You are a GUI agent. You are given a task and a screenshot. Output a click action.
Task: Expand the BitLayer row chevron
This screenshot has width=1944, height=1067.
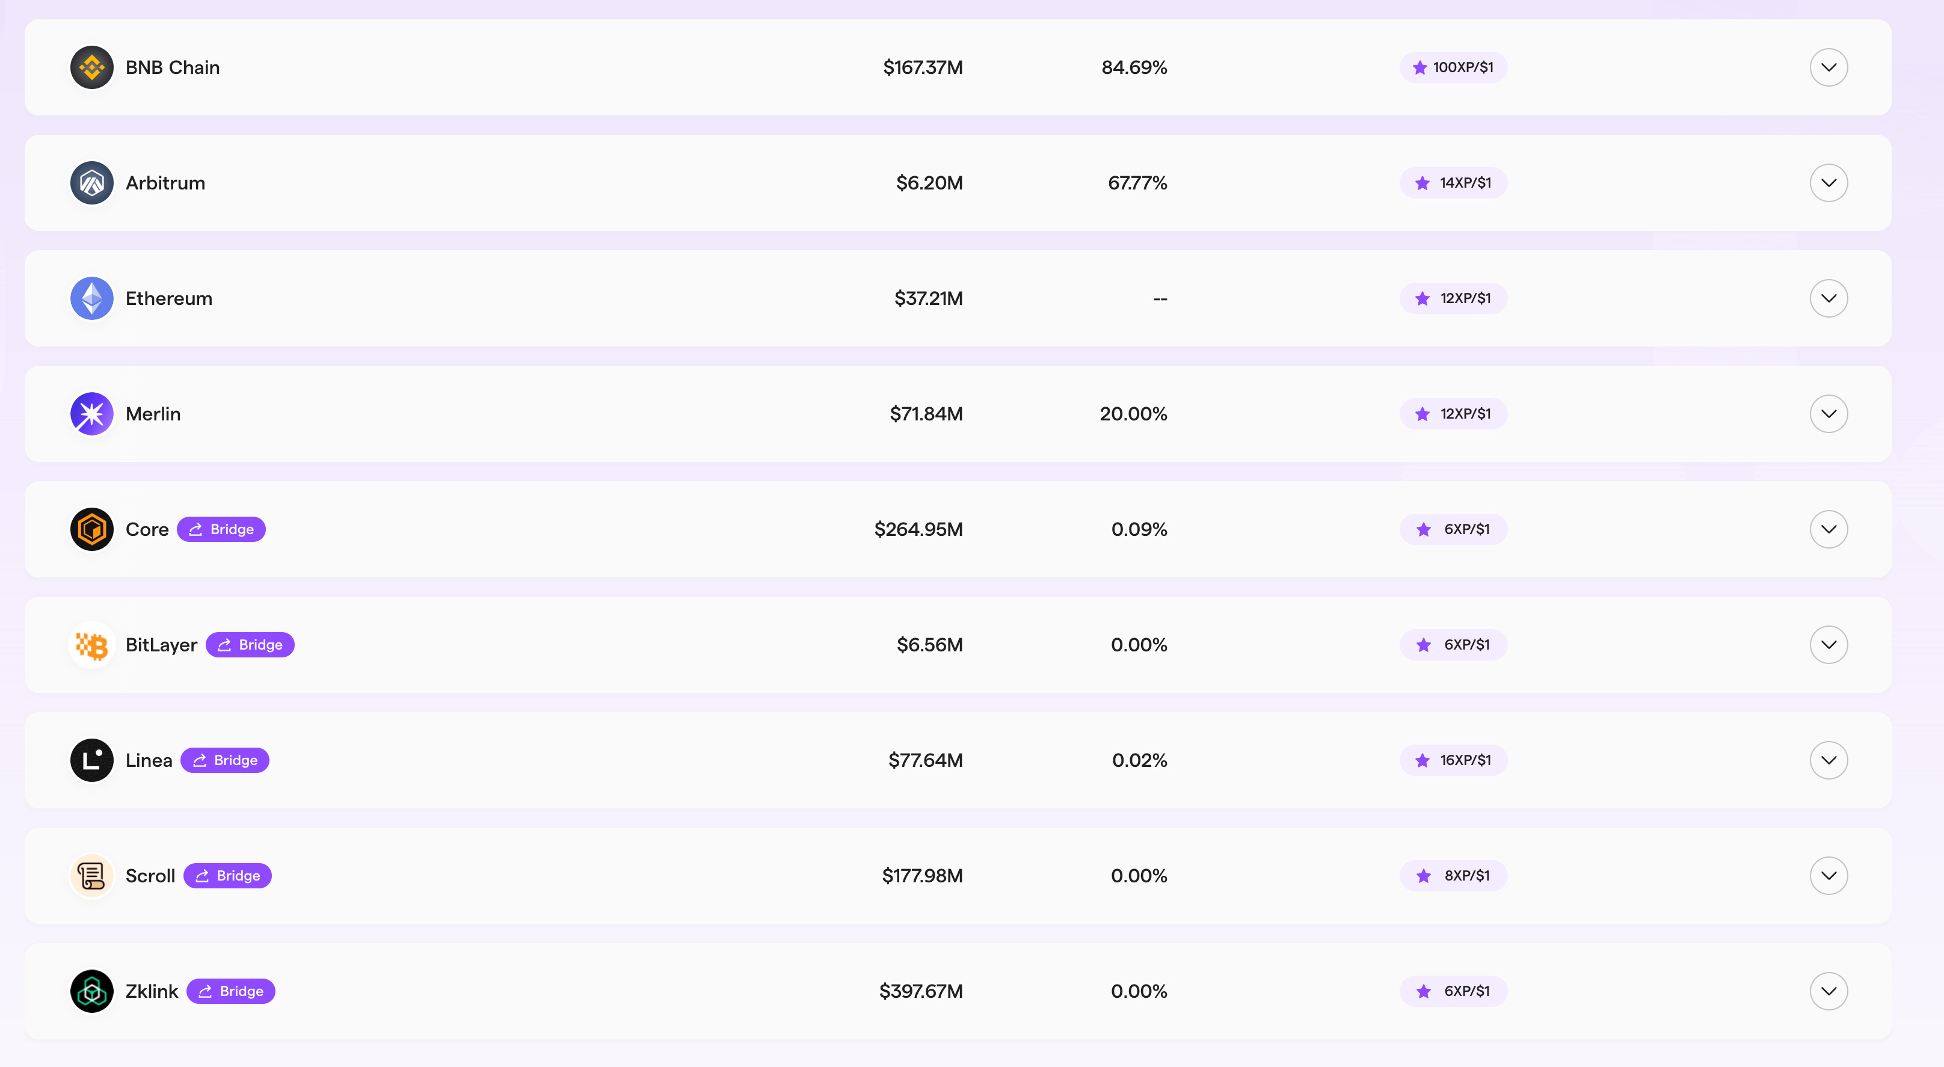coord(1829,644)
